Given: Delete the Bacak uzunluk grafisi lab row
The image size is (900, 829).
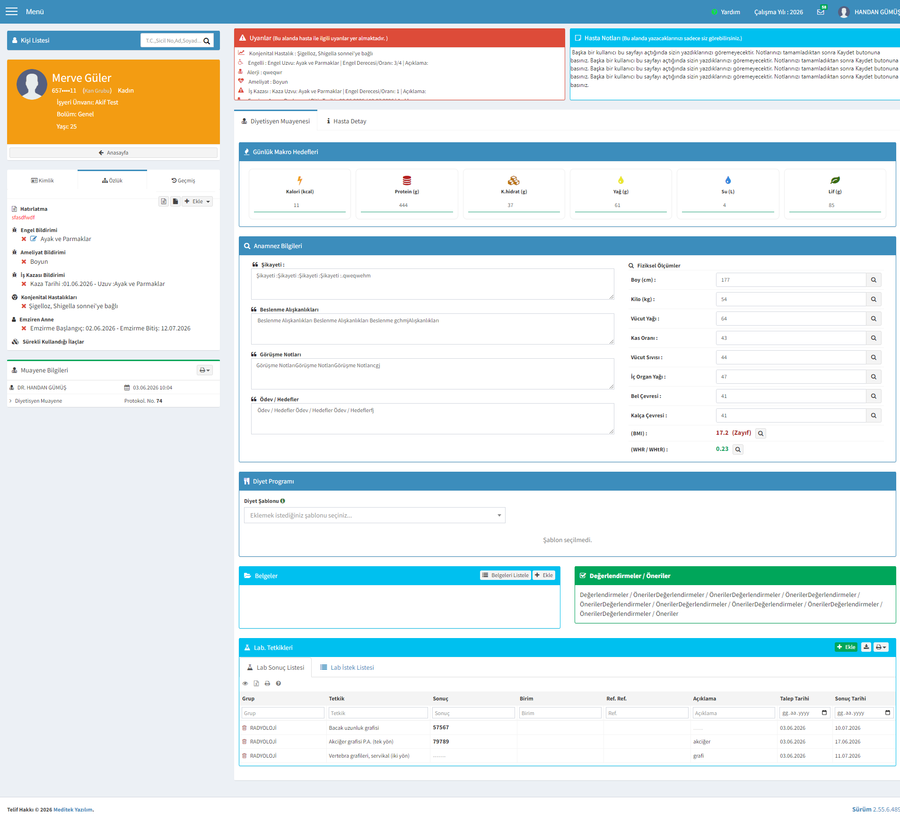Looking at the screenshot, I should [245, 728].
